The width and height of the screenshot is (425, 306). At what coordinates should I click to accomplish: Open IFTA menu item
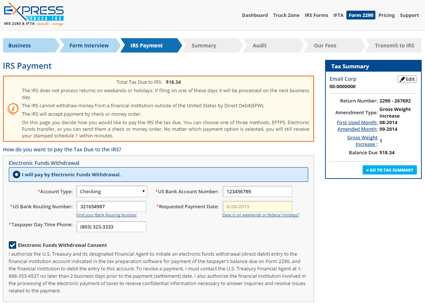[338, 15]
